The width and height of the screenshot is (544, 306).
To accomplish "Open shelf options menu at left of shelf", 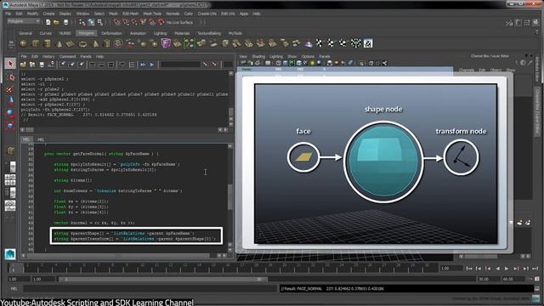I will point(11,43).
